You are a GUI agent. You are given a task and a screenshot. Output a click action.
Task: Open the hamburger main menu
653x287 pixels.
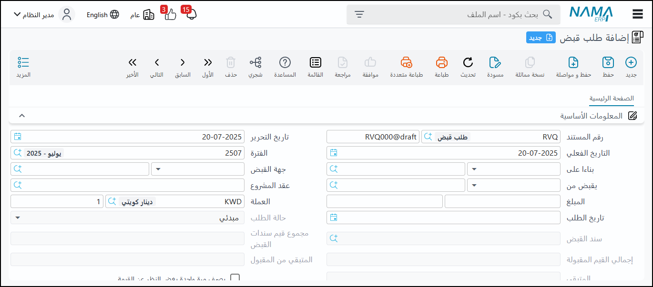coord(638,14)
